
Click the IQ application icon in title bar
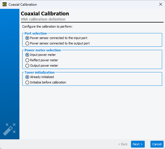click(5, 4)
